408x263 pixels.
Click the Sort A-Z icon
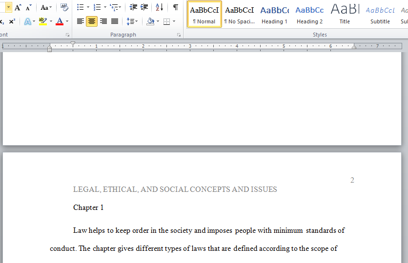coord(159,7)
